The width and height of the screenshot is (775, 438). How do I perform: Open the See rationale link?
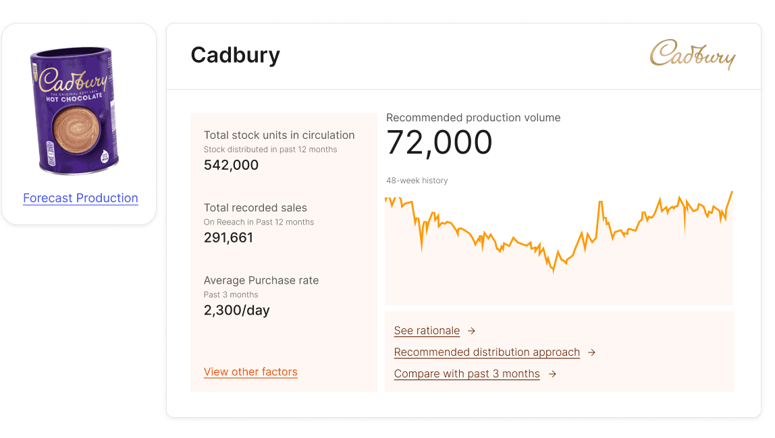coord(427,331)
